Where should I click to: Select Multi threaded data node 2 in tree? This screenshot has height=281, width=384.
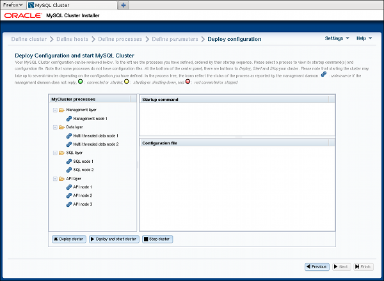pyautogui.click(x=95, y=144)
